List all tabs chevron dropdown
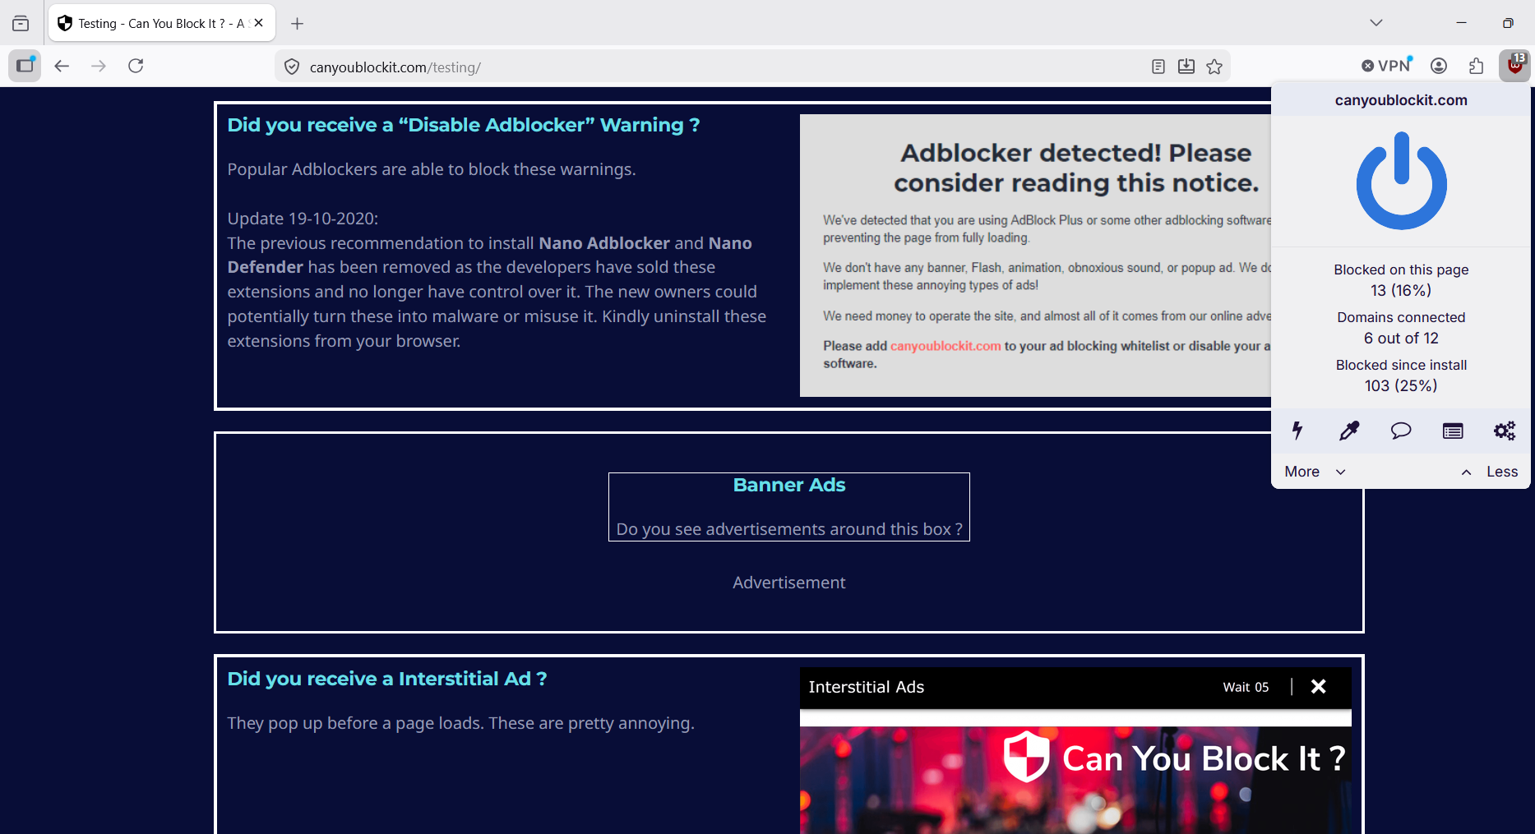 pos(1376,23)
